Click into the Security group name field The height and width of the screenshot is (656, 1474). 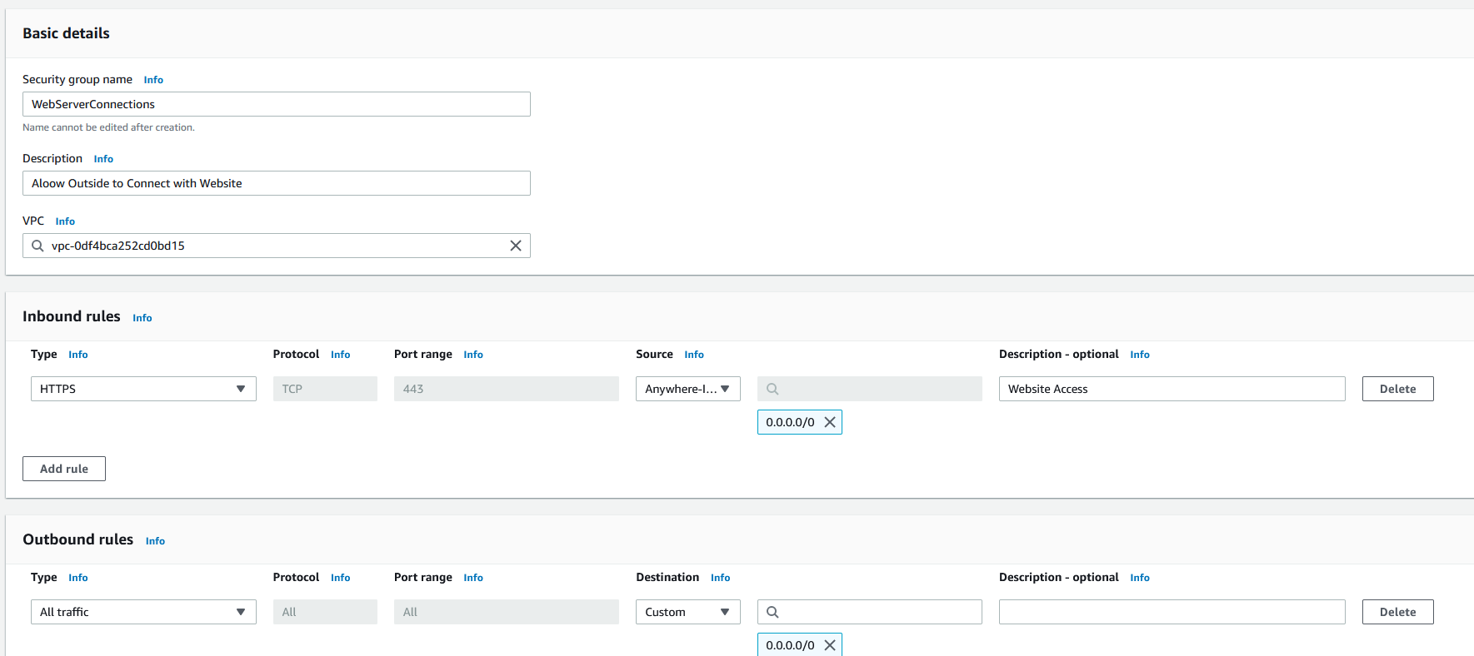(x=276, y=104)
